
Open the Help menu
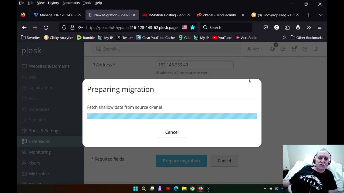click(x=98, y=3)
